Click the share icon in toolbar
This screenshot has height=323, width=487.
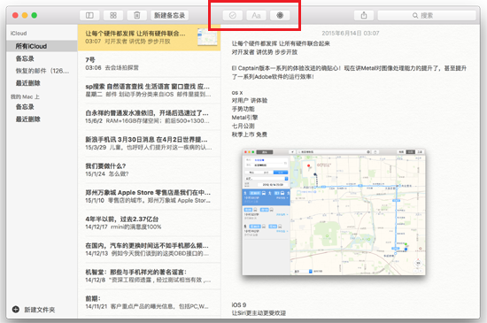(x=364, y=15)
